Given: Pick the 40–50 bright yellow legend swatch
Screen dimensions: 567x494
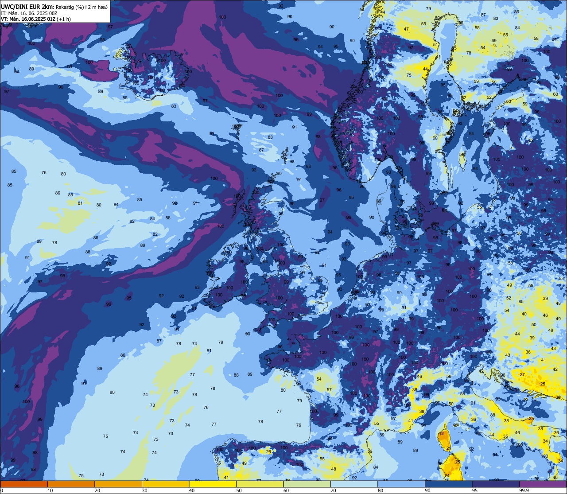Looking at the screenshot, I should pos(213,484).
